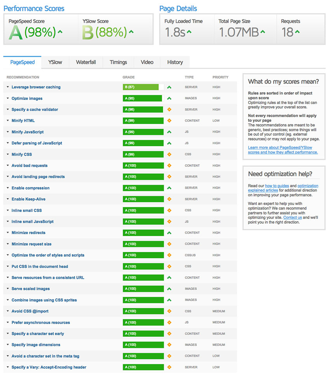Expand Put CSS in the document head triangle

[8, 266]
